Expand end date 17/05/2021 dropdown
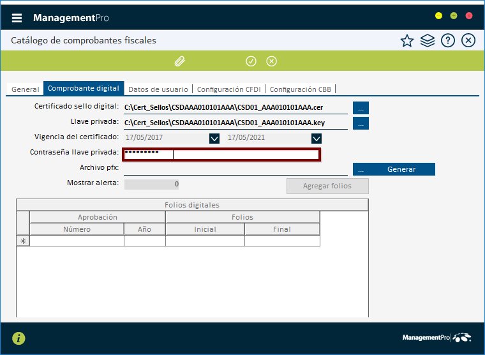 (316, 139)
